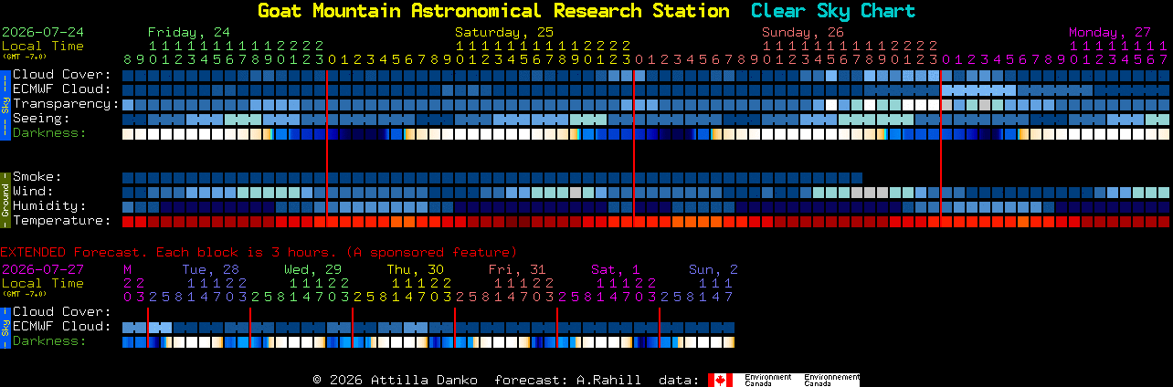The image size is (1173, 387).
Task: Select the ECMWF Cloud label in extended forecast
Action: tap(62, 327)
